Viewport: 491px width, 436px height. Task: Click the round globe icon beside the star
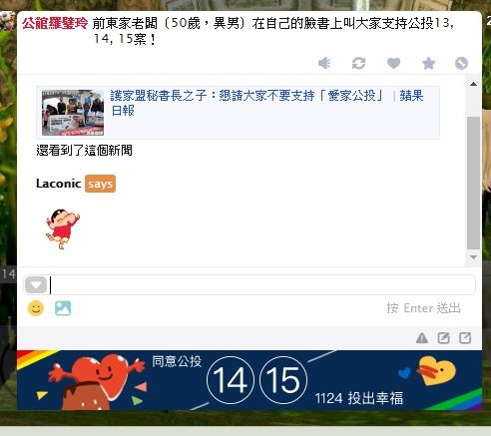coord(461,63)
